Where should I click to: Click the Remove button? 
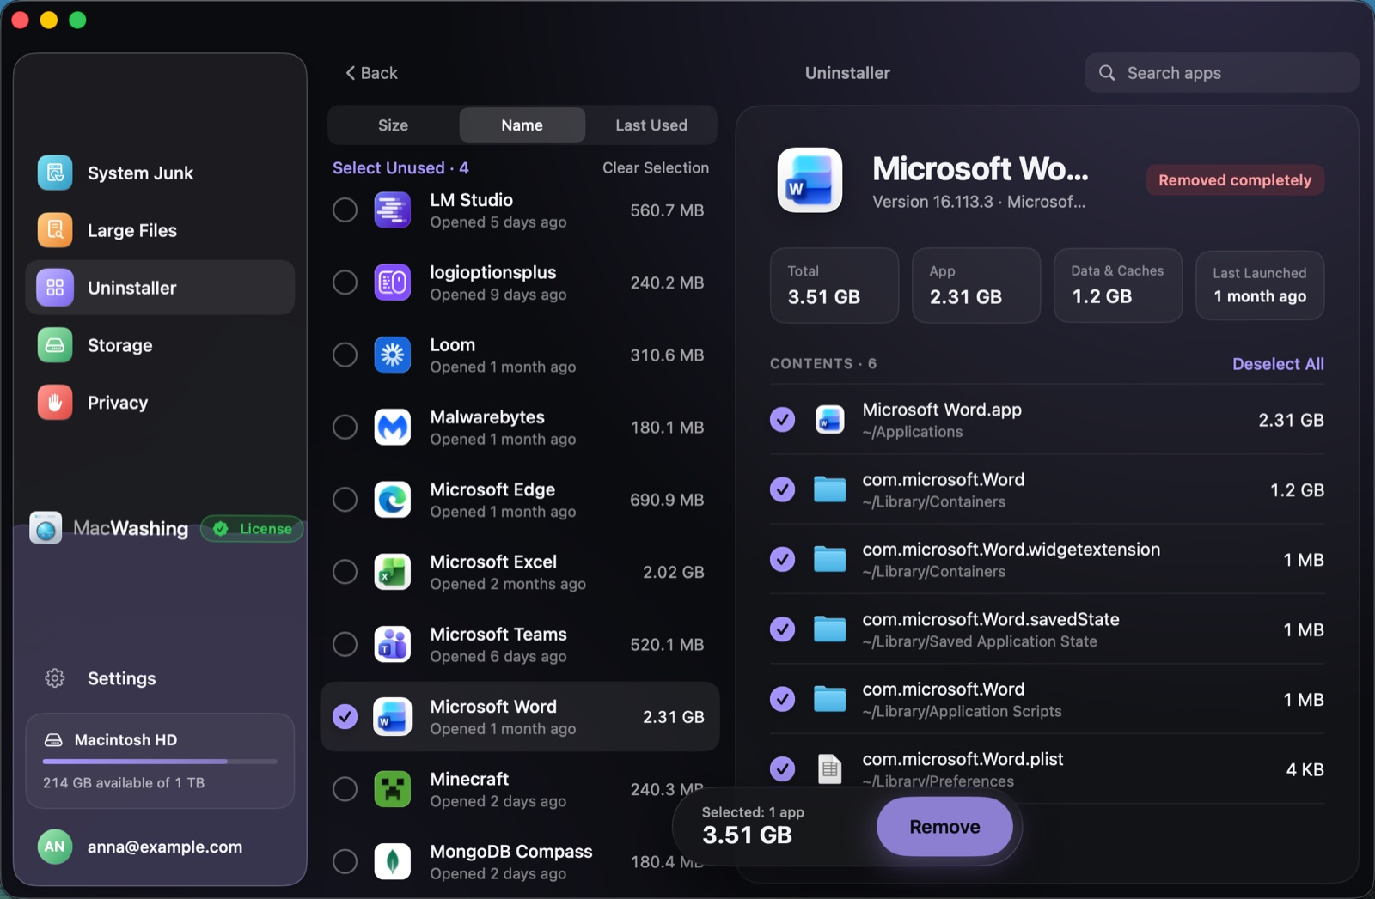[944, 826]
